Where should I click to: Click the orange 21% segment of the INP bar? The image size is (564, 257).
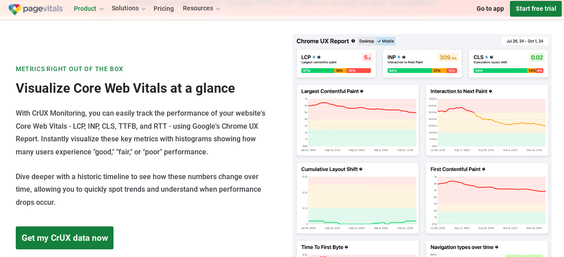coord(439,71)
